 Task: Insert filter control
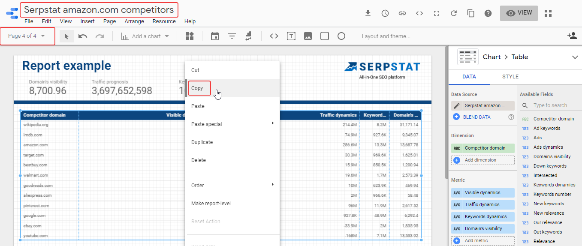click(x=232, y=36)
